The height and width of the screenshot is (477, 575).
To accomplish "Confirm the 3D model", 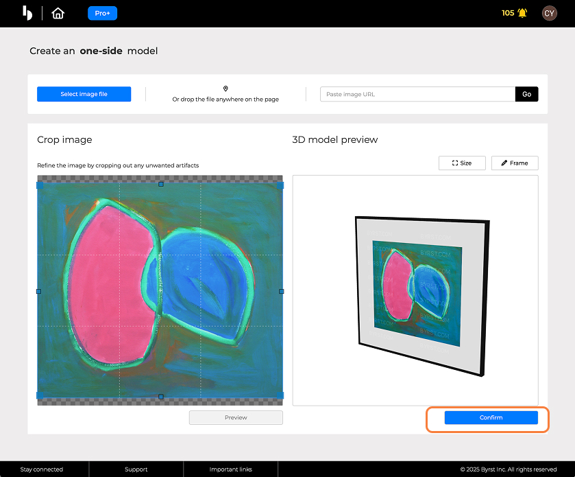I will click(x=491, y=417).
